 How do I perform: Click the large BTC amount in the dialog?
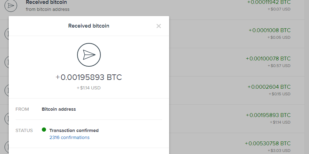(89, 77)
